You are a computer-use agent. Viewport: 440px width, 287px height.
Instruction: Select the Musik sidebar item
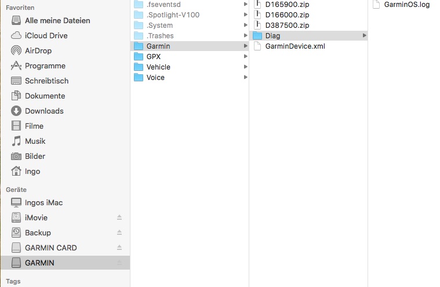click(x=35, y=141)
